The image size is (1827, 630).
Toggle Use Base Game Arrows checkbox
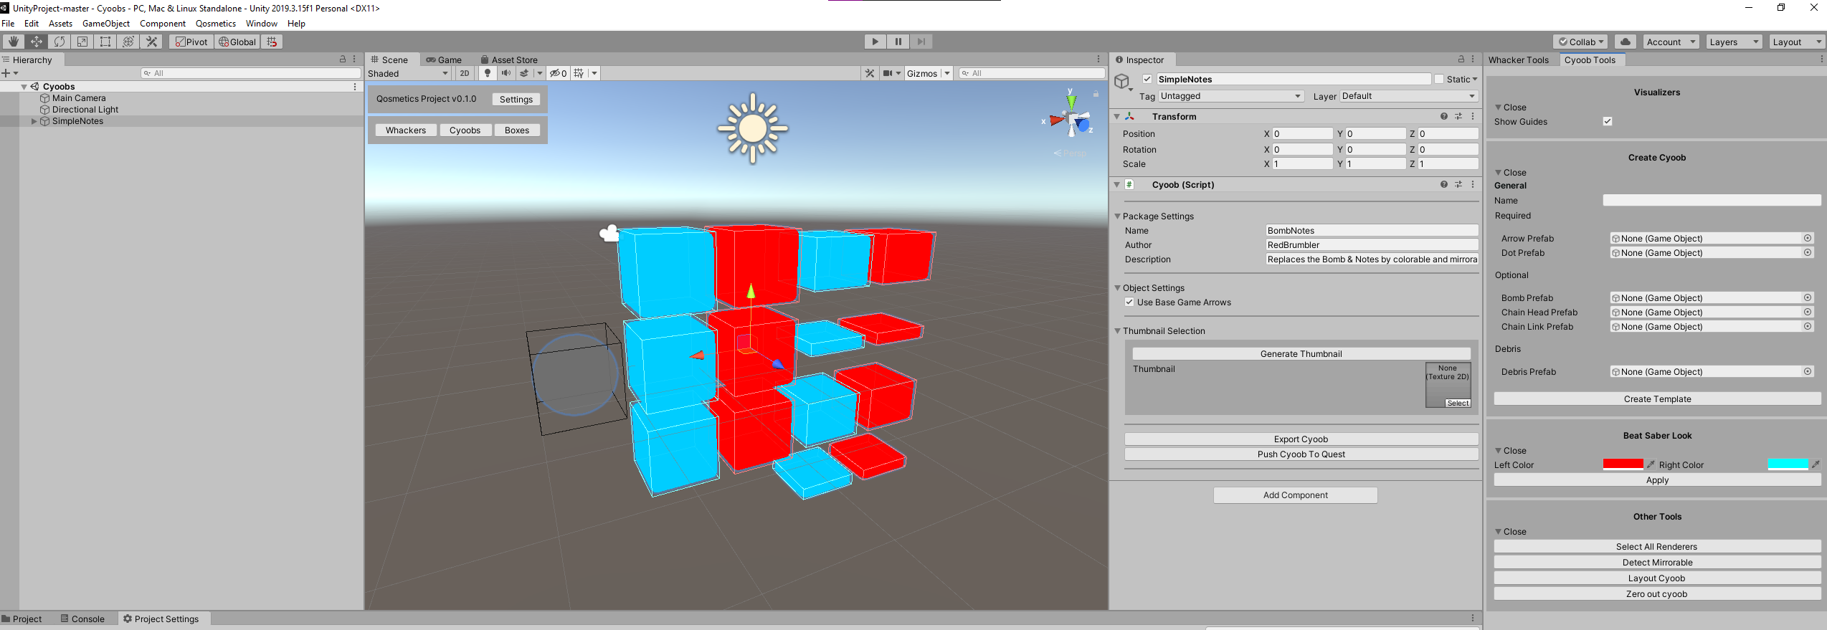(1129, 302)
